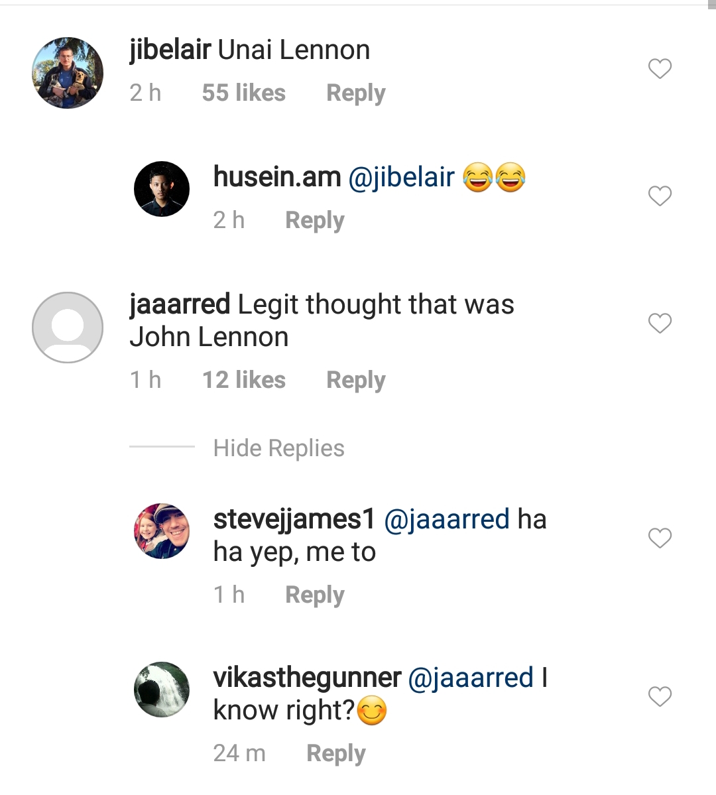The image size is (716, 795).
Task: Collapse replies with Hide Replies
Action: click(x=278, y=448)
